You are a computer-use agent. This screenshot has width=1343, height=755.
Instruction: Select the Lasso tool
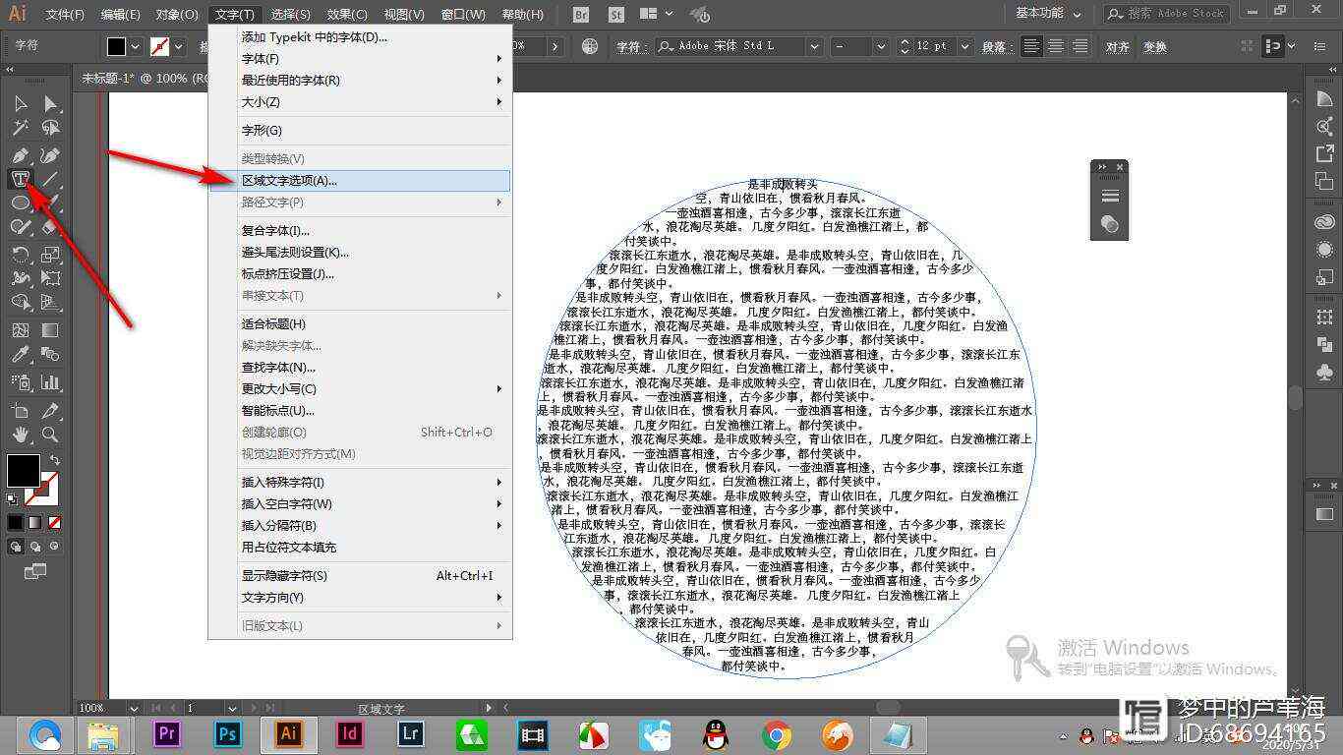50,128
